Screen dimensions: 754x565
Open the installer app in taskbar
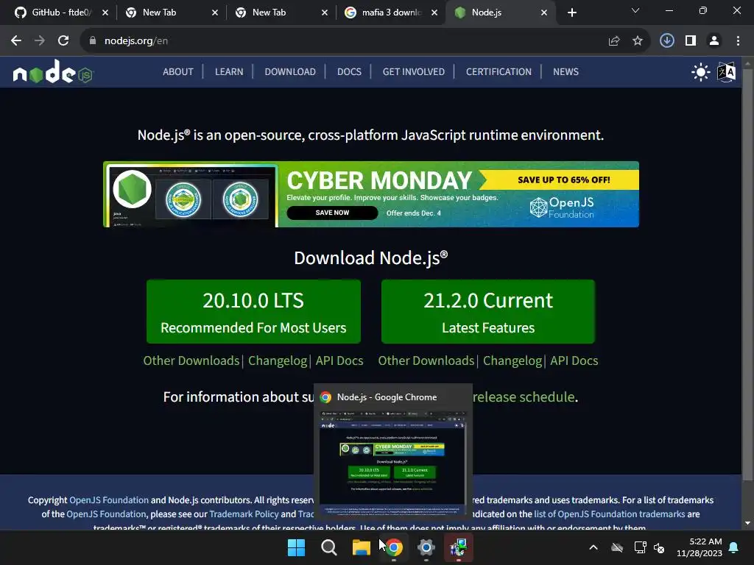(459, 547)
